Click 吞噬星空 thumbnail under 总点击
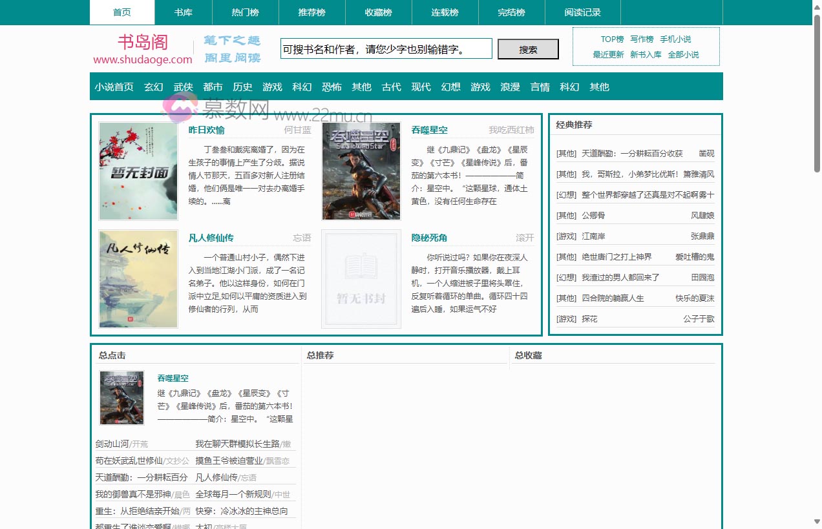Viewport: 822px width, 529px height. [122, 397]
